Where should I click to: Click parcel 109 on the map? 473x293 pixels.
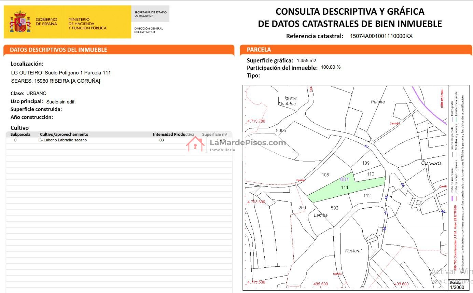pos(366,163)
